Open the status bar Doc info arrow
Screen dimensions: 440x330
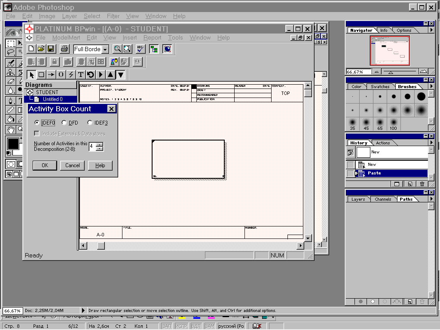point(83,310)
